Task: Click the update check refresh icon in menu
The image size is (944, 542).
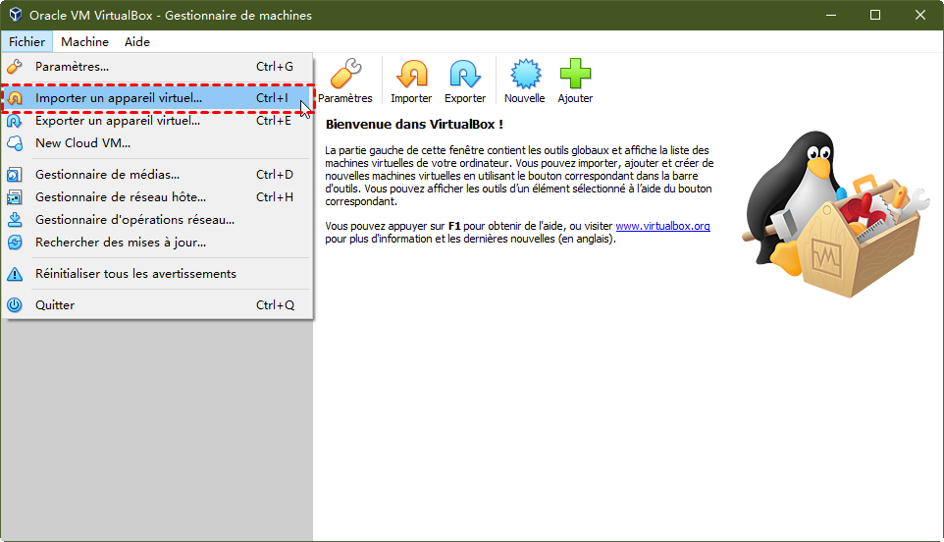Action: coord(15,243)
